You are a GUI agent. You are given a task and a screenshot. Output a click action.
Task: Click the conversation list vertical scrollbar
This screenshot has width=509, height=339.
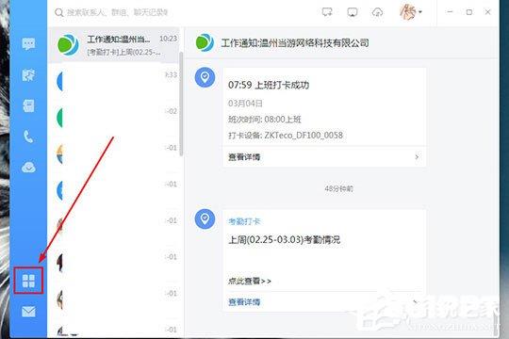(181, 104)
